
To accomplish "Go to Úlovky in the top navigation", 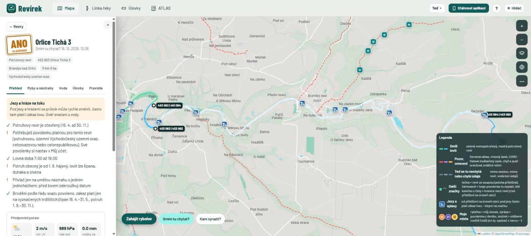I will [131, 8].
